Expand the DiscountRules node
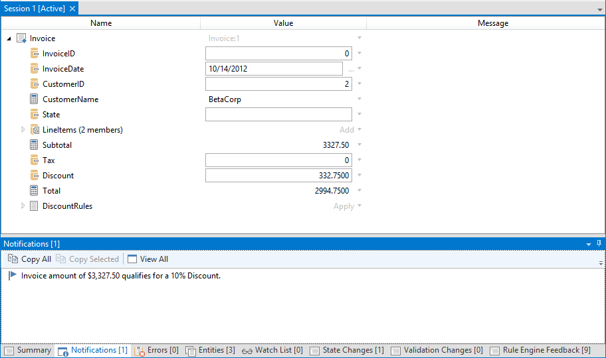The height and width of the screenshot is (358, 606). pyautogui.click(x=23, y=206)
